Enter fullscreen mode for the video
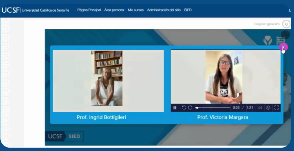This screenshot has height=151, width=294. [x=277, y=108]
